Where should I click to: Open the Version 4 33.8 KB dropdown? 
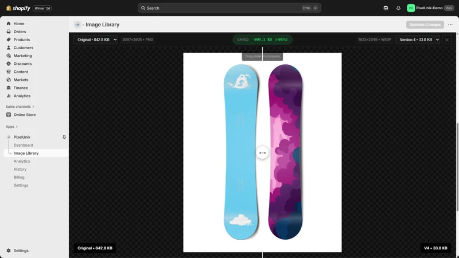(x=418, y=40)
